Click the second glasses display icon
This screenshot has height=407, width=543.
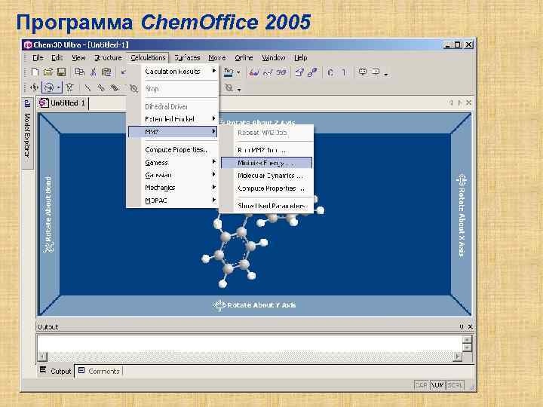(267, 72)
